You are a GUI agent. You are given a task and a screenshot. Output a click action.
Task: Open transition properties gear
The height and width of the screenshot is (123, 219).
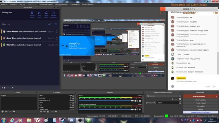[180, 99]
